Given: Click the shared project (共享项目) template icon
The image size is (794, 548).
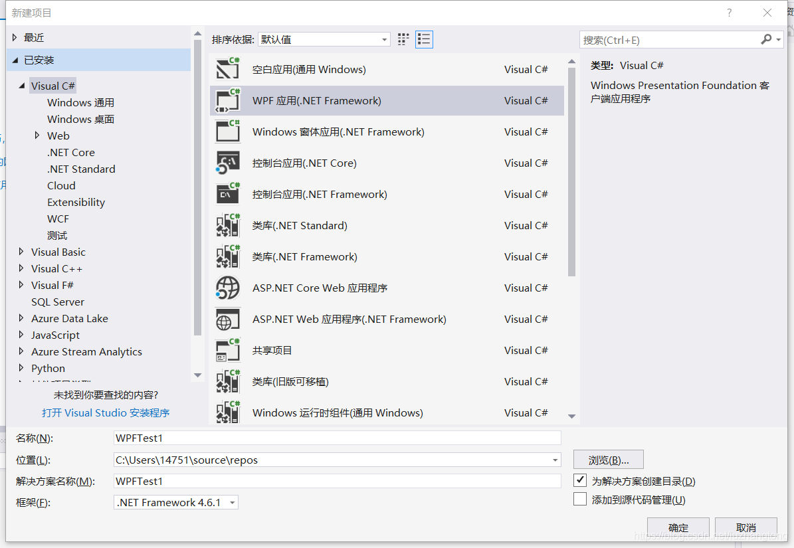Looking at the screenshot, I should (227, 351).
